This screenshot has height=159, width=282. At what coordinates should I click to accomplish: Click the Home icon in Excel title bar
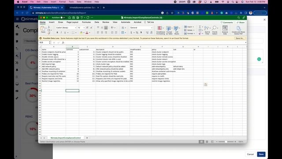coord(70,18)
